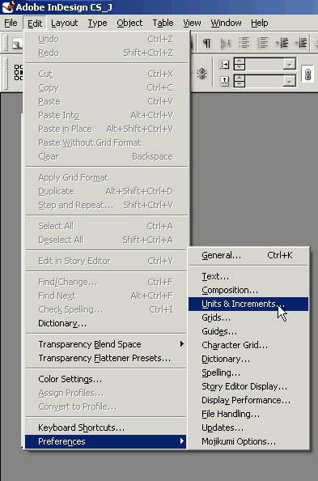Toggle the show hidden characters pilcrow icon
318x481 pixels.
207,43
